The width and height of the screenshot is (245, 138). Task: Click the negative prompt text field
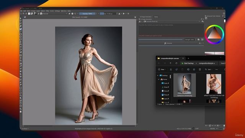point(171,36)
